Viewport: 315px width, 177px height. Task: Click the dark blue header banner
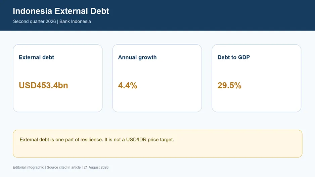157,15
